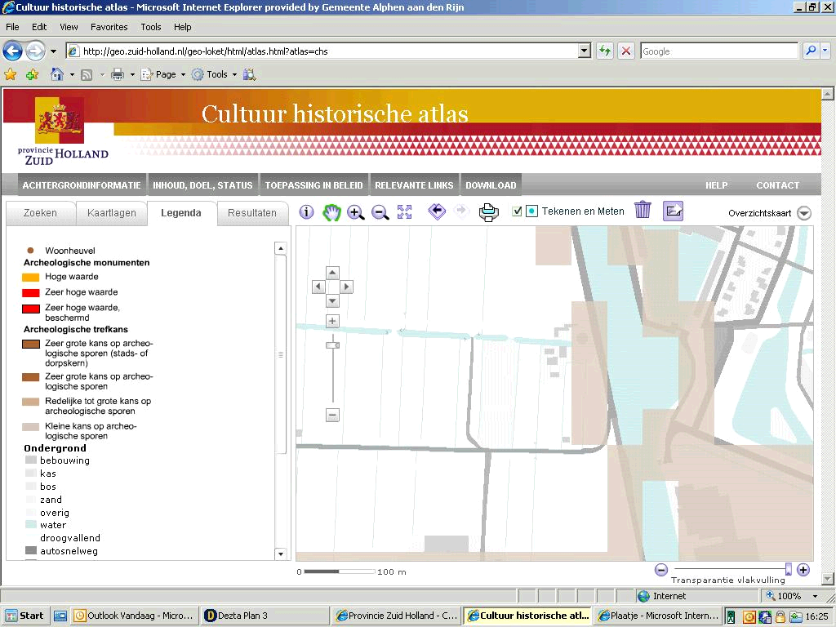Click the Hoge waarde orange swatch
Image resolution: width=836 pixels, height=627 pixels.
[x=30, y=277]
